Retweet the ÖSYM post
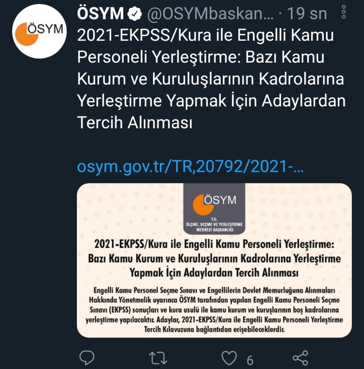The height and width of the screenshot is (369, 364). [158, 358]
